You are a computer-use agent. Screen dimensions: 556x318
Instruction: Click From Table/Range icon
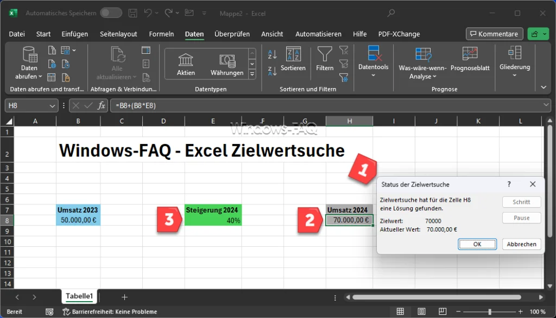(52, 77)
